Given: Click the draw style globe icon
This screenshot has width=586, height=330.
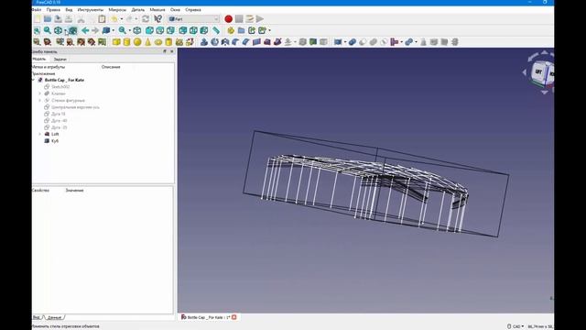Looking at the screenshot, I should [58, 30].
